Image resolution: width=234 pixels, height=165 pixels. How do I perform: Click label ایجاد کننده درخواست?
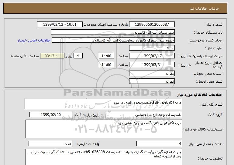(205, 41)
